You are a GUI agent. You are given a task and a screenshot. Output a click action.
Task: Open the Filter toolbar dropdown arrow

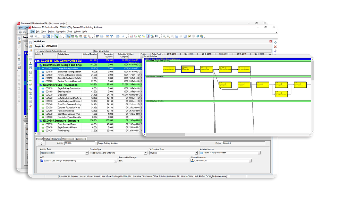coord(114,36)
